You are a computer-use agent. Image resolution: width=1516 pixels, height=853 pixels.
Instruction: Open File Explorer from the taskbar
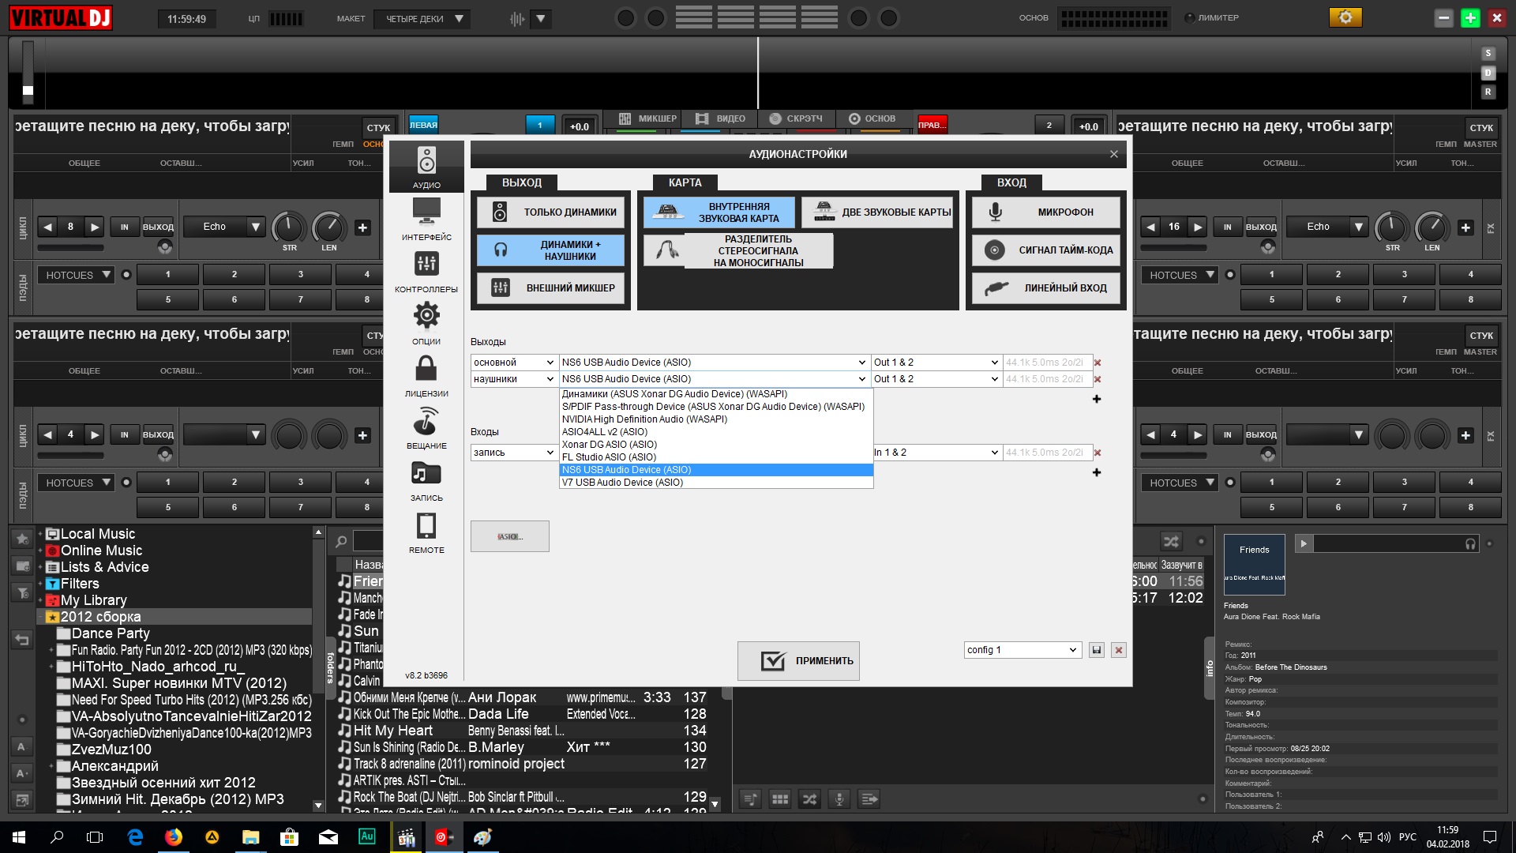click(x=250, y=837)
